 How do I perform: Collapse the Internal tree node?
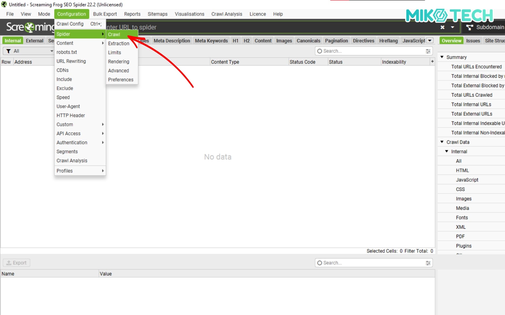click(447, 151)
